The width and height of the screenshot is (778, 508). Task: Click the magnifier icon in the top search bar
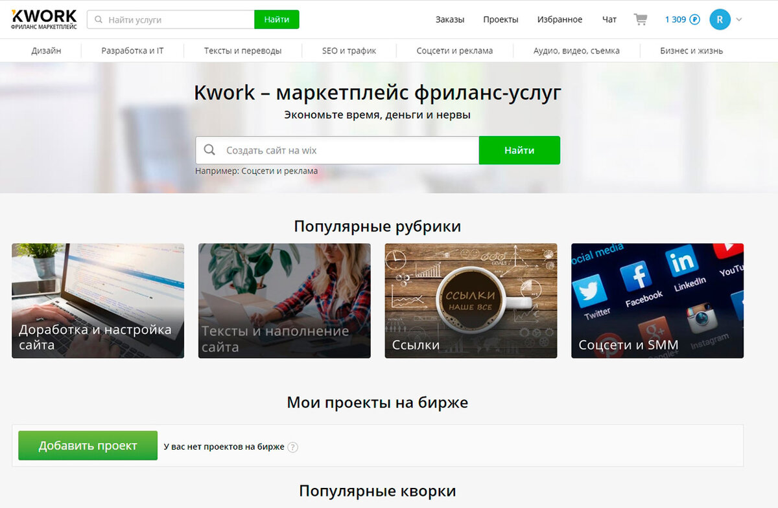point(99,19)
